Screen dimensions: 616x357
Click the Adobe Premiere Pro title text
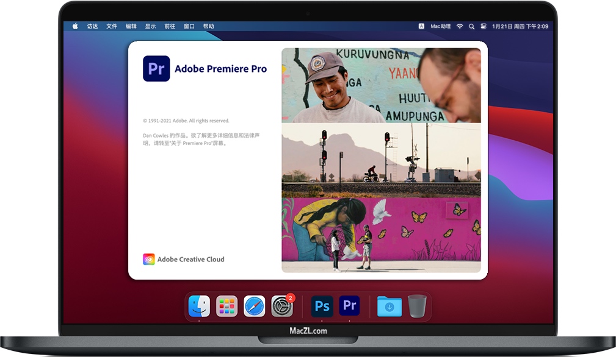tap(221, 69)
